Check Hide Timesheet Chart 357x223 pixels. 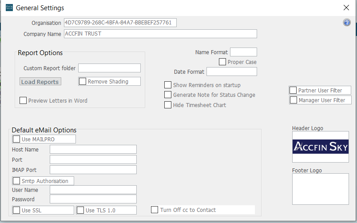[x=168, y=105]
